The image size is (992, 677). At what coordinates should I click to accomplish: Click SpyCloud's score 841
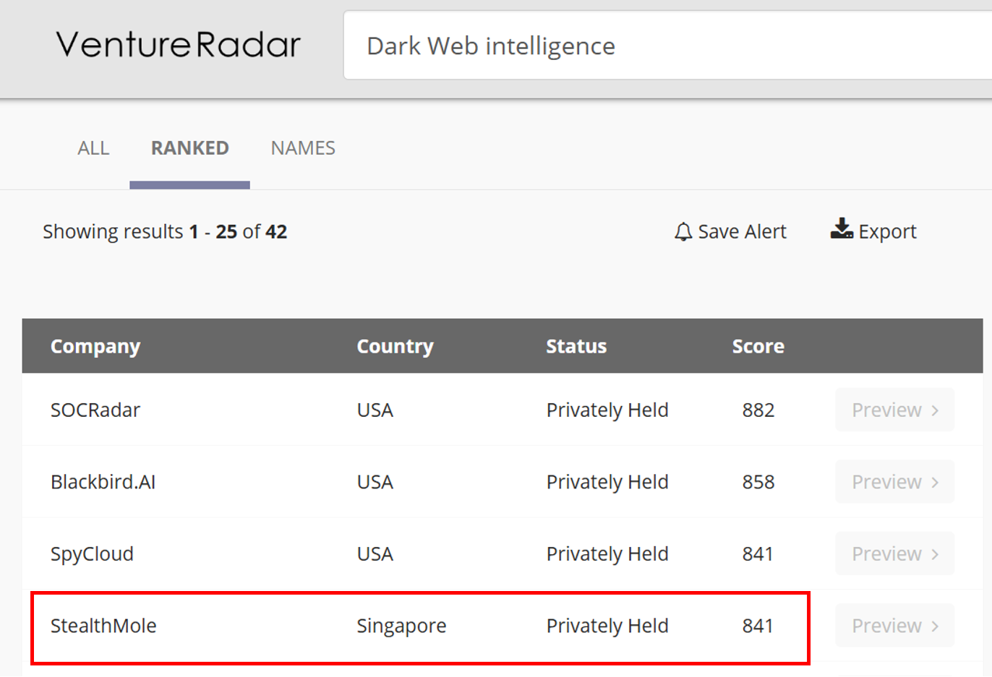point(757,553)
